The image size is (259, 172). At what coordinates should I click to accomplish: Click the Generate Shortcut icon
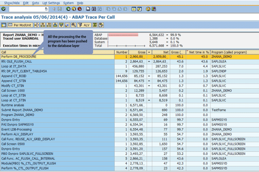pyautogui.click(x=139, y=9)
